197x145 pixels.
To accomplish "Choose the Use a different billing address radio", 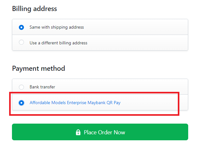I will click(x=21, y=42).
